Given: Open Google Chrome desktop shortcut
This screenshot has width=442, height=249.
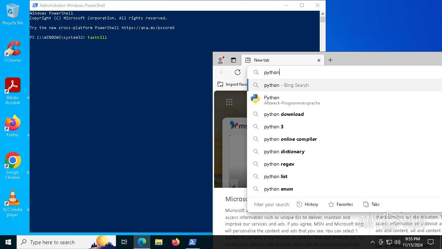Looking at the screenshot, I should tap(13, 166).
